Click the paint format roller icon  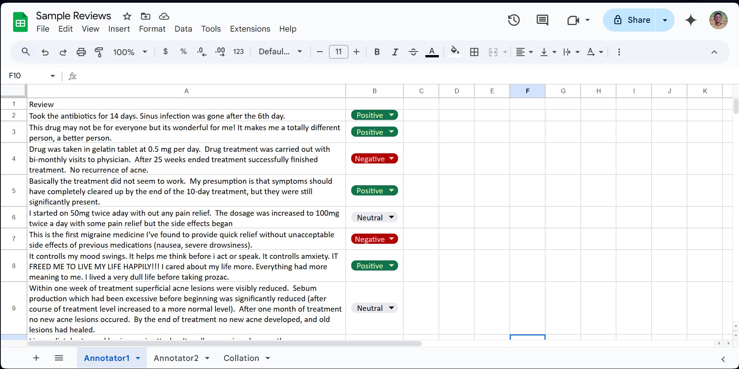pos(99,52)
